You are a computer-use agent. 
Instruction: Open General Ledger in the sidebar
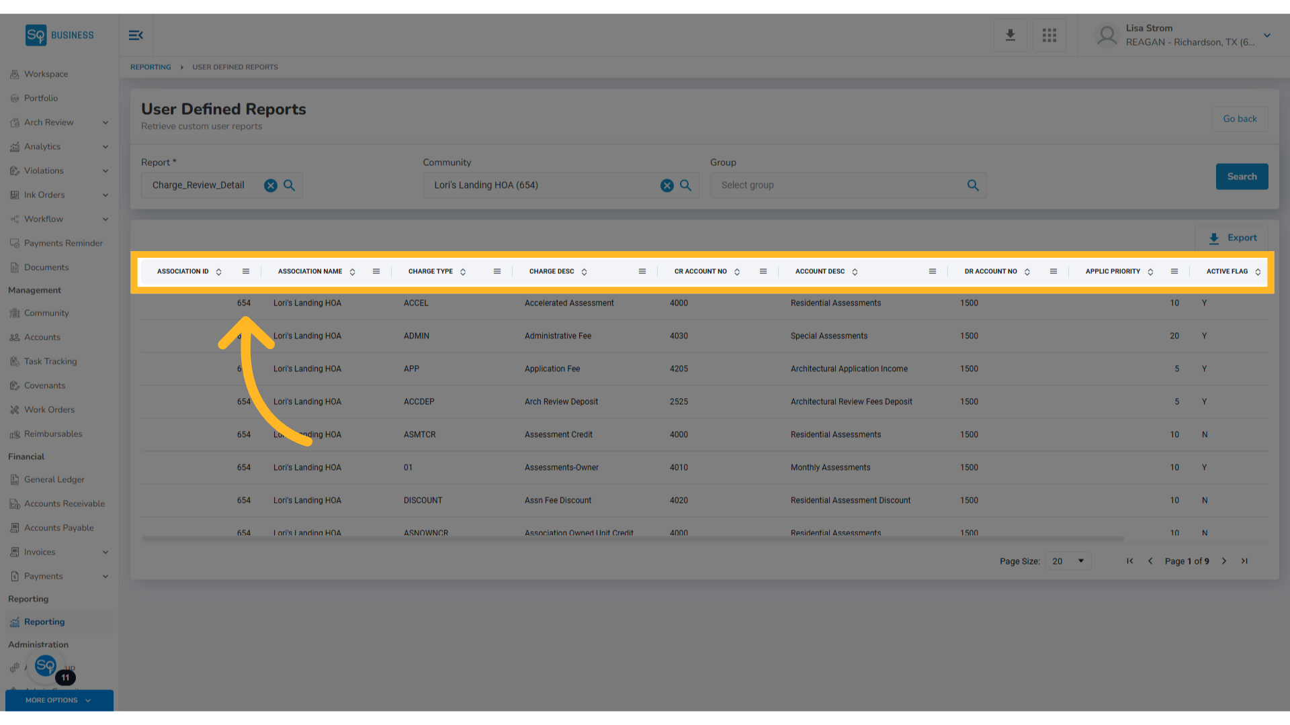pos(54,479)
